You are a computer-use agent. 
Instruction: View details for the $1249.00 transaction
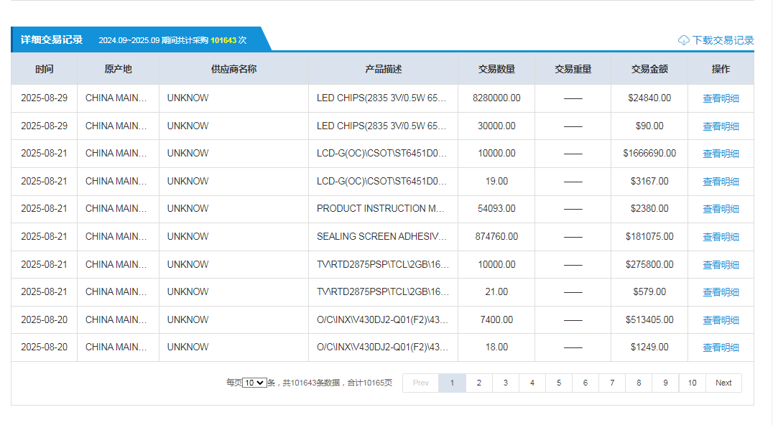point(721,347)
